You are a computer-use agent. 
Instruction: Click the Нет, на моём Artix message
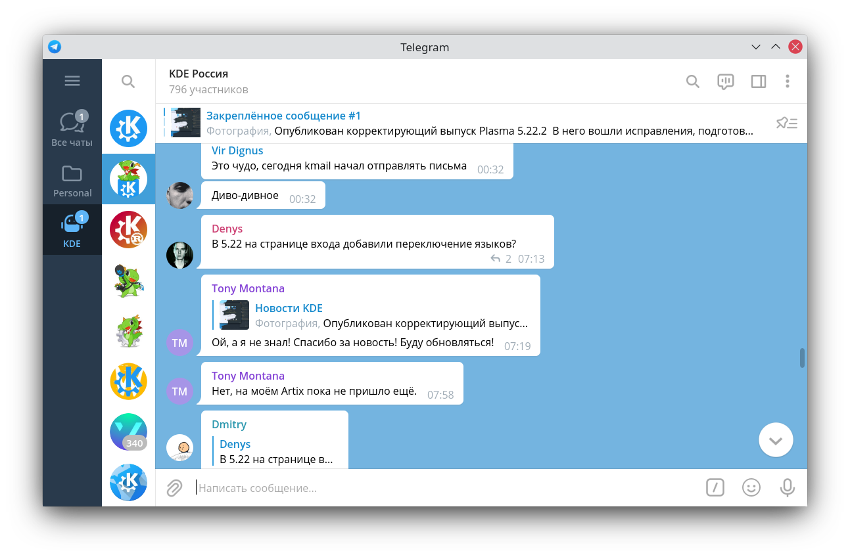pyautogui.click(x=314, y=391)
